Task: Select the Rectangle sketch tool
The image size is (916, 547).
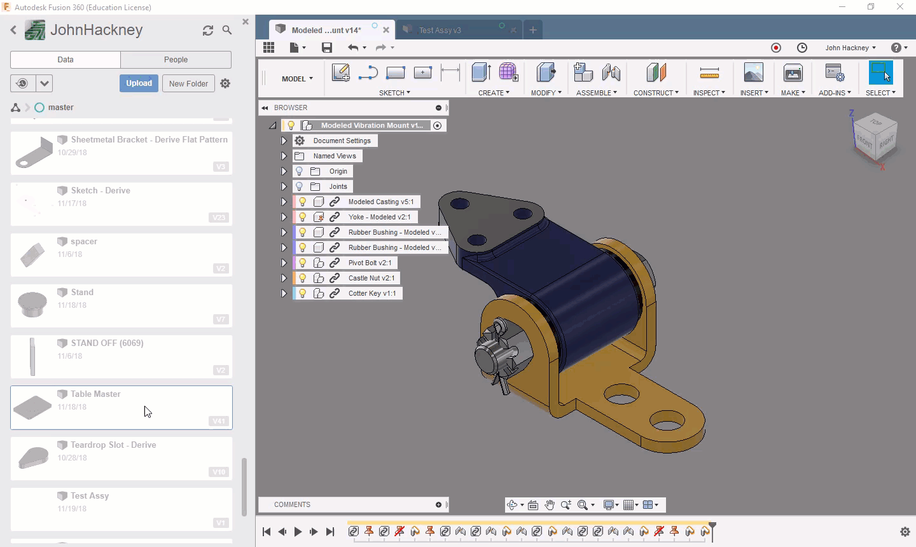Action: [395, 73]
